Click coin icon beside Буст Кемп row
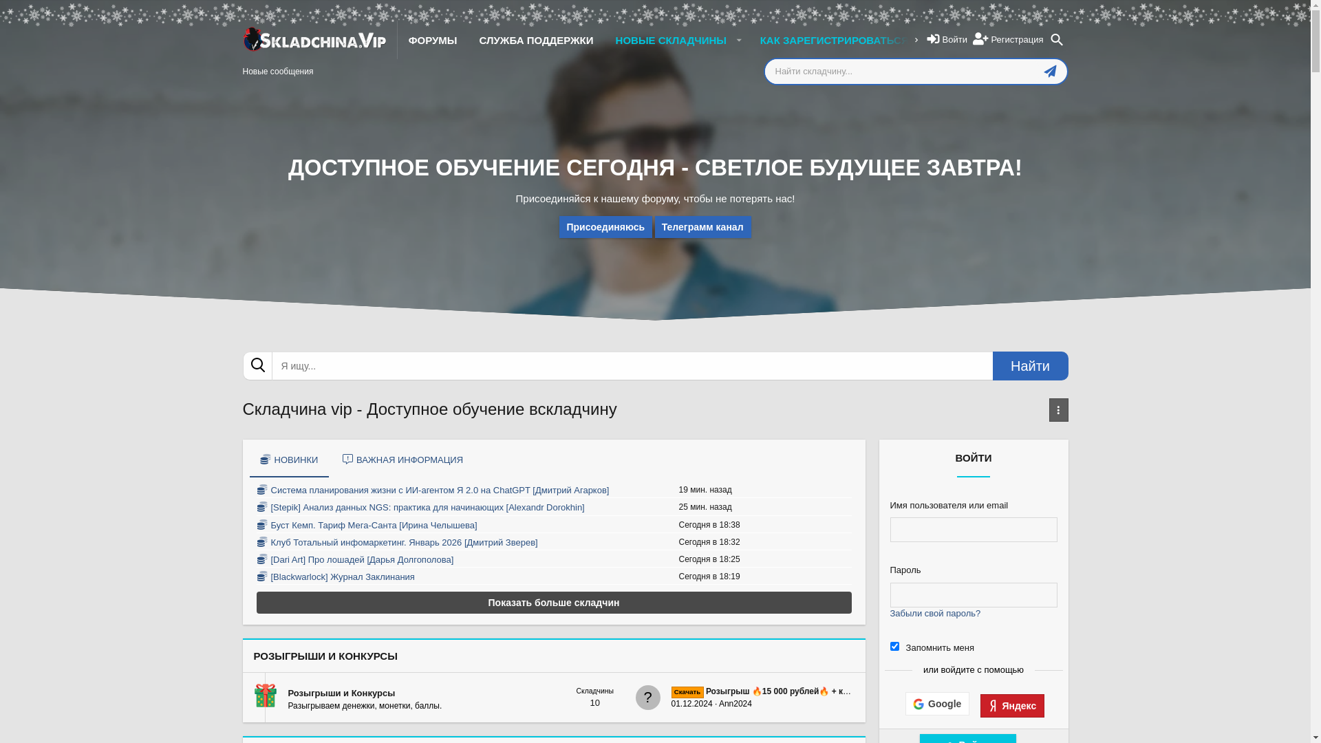The width and height of the screenshot is (1321, 743). [x=262, y=525]
